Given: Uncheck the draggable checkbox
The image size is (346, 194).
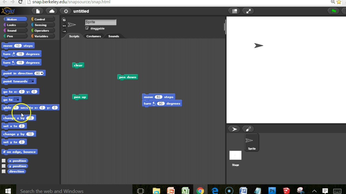Looking at the screenshot, I should click(x=87, y=28).
